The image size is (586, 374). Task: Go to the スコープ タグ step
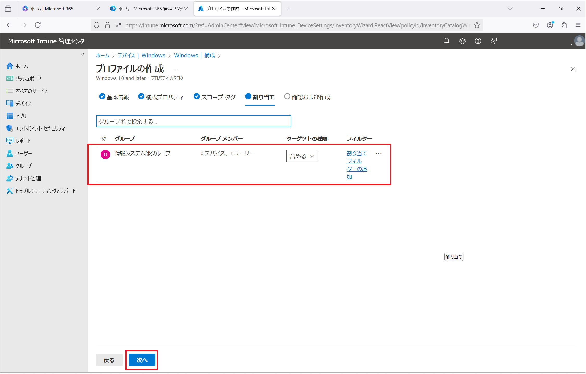pos(215,97)
